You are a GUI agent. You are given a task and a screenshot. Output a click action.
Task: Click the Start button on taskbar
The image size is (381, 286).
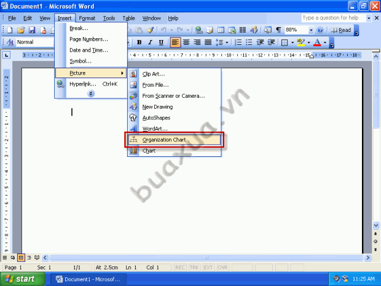coord(23,279)
